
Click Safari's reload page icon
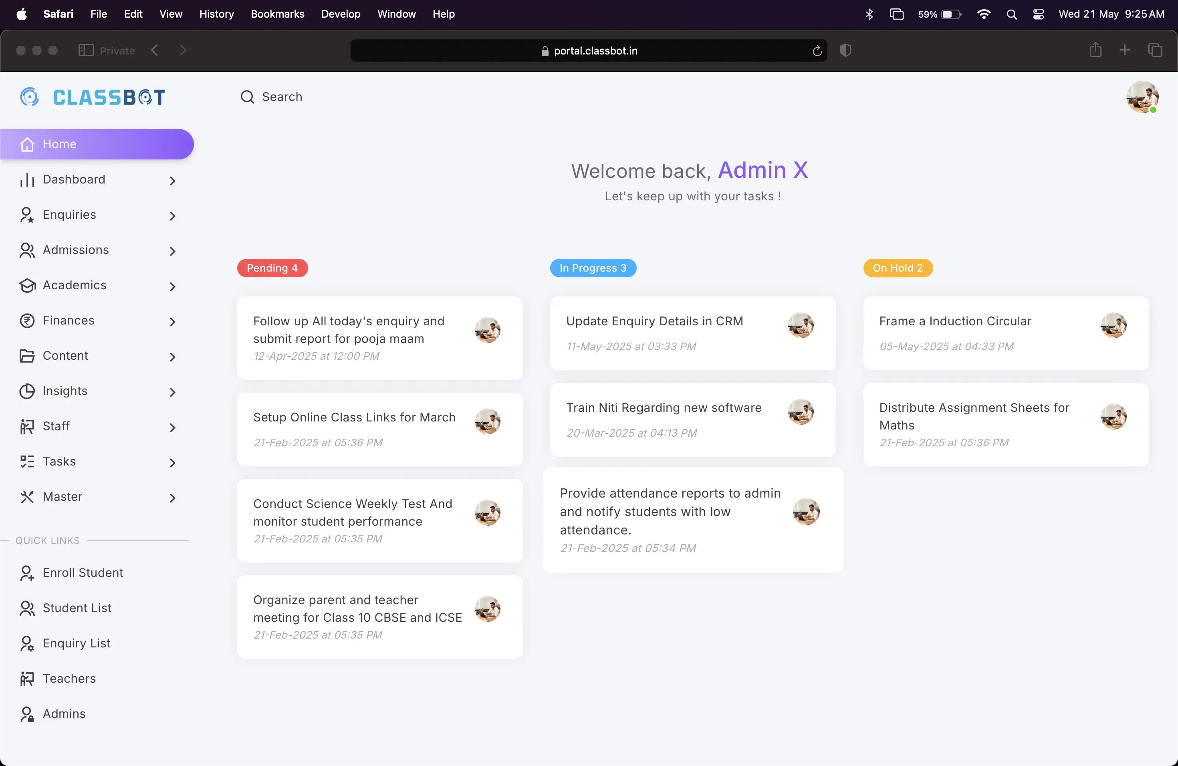click(x=817, y=51)
